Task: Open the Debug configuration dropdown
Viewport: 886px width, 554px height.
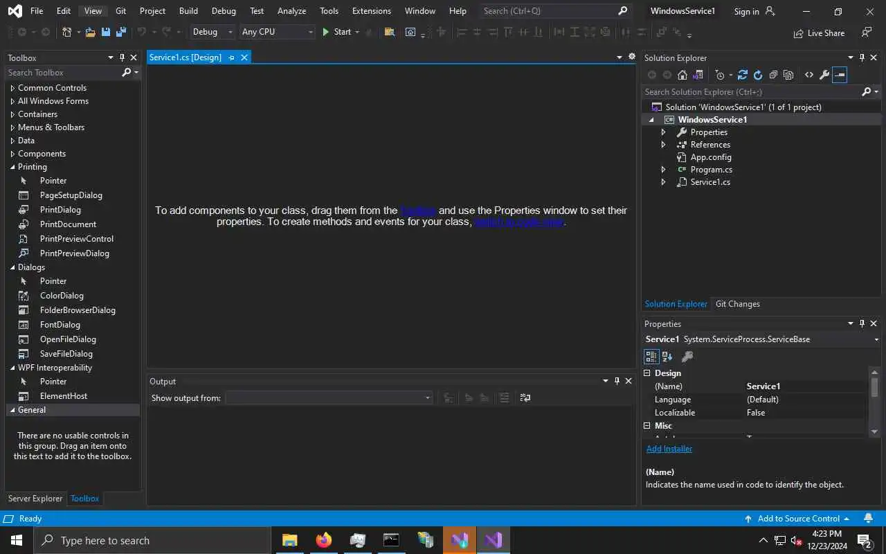Action: tap(213, 32)
